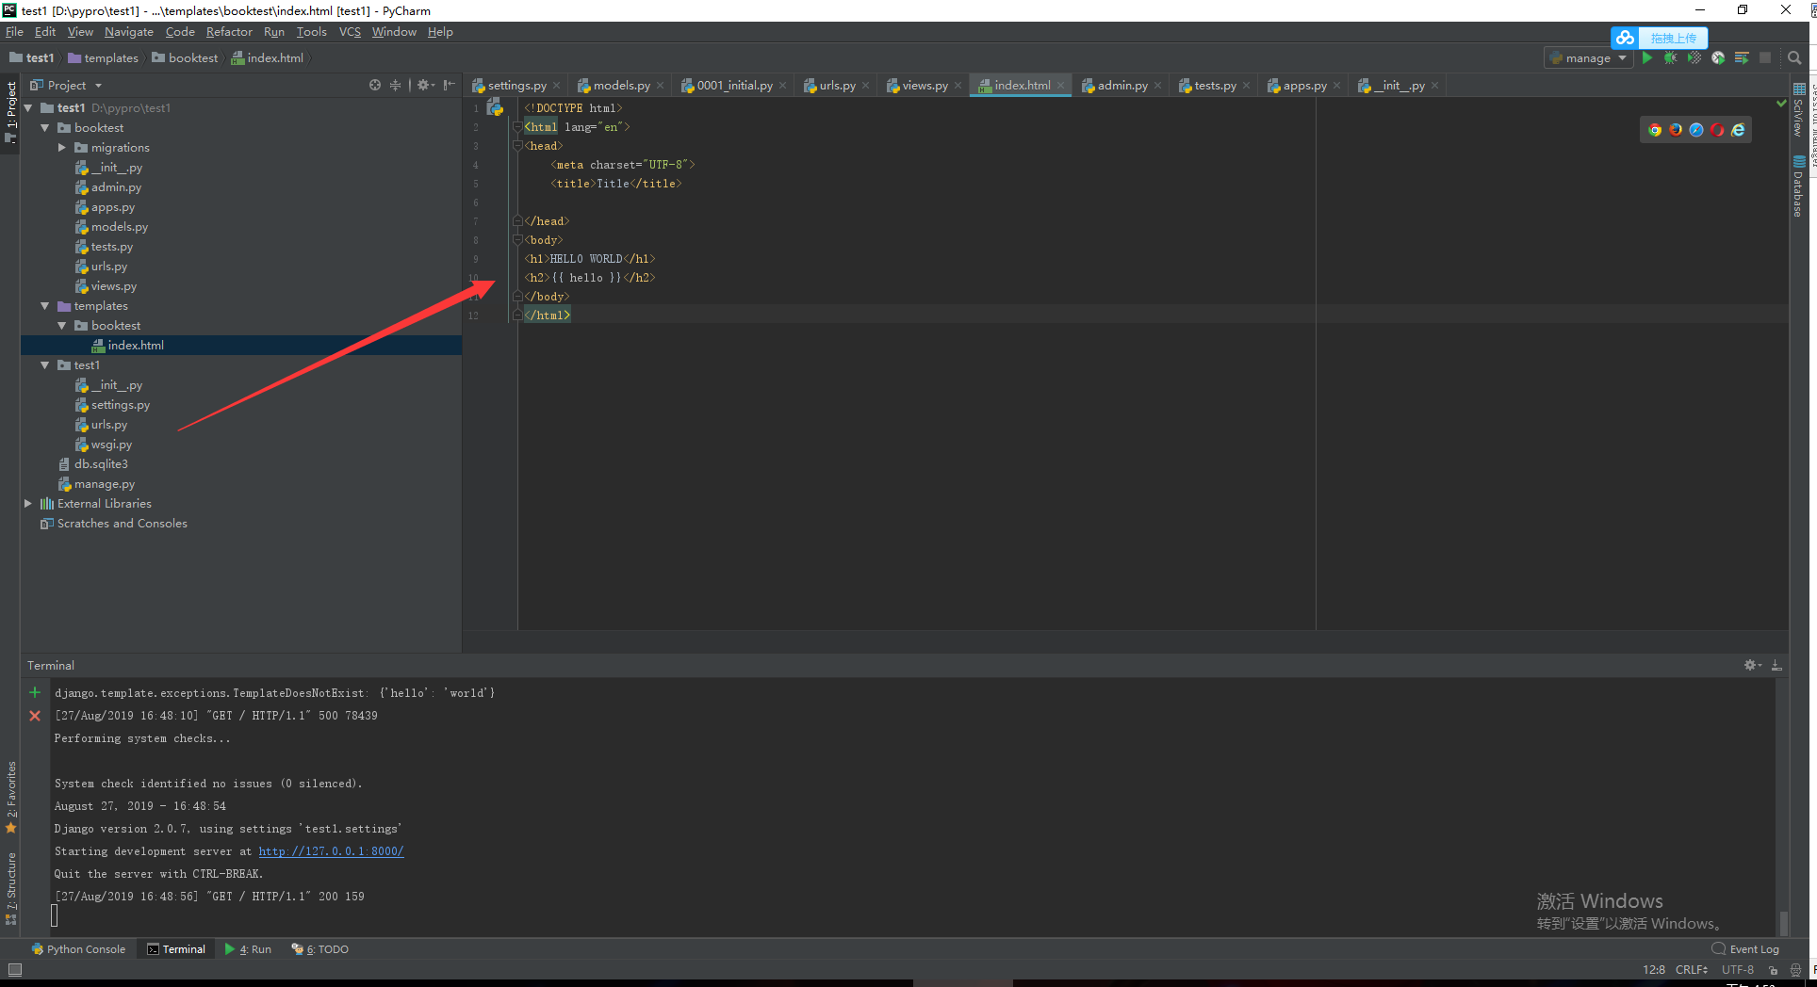Open Project panel settings gear
This screenshot has height=987, width=1817.
click(424, 85)
